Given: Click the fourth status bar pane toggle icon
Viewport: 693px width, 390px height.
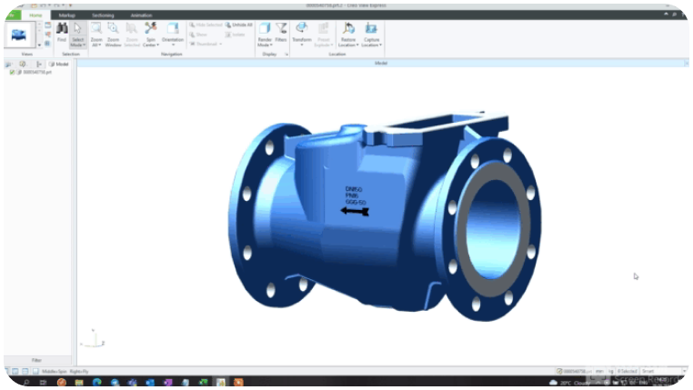Looking at the screenshot, I should (35, 372).
